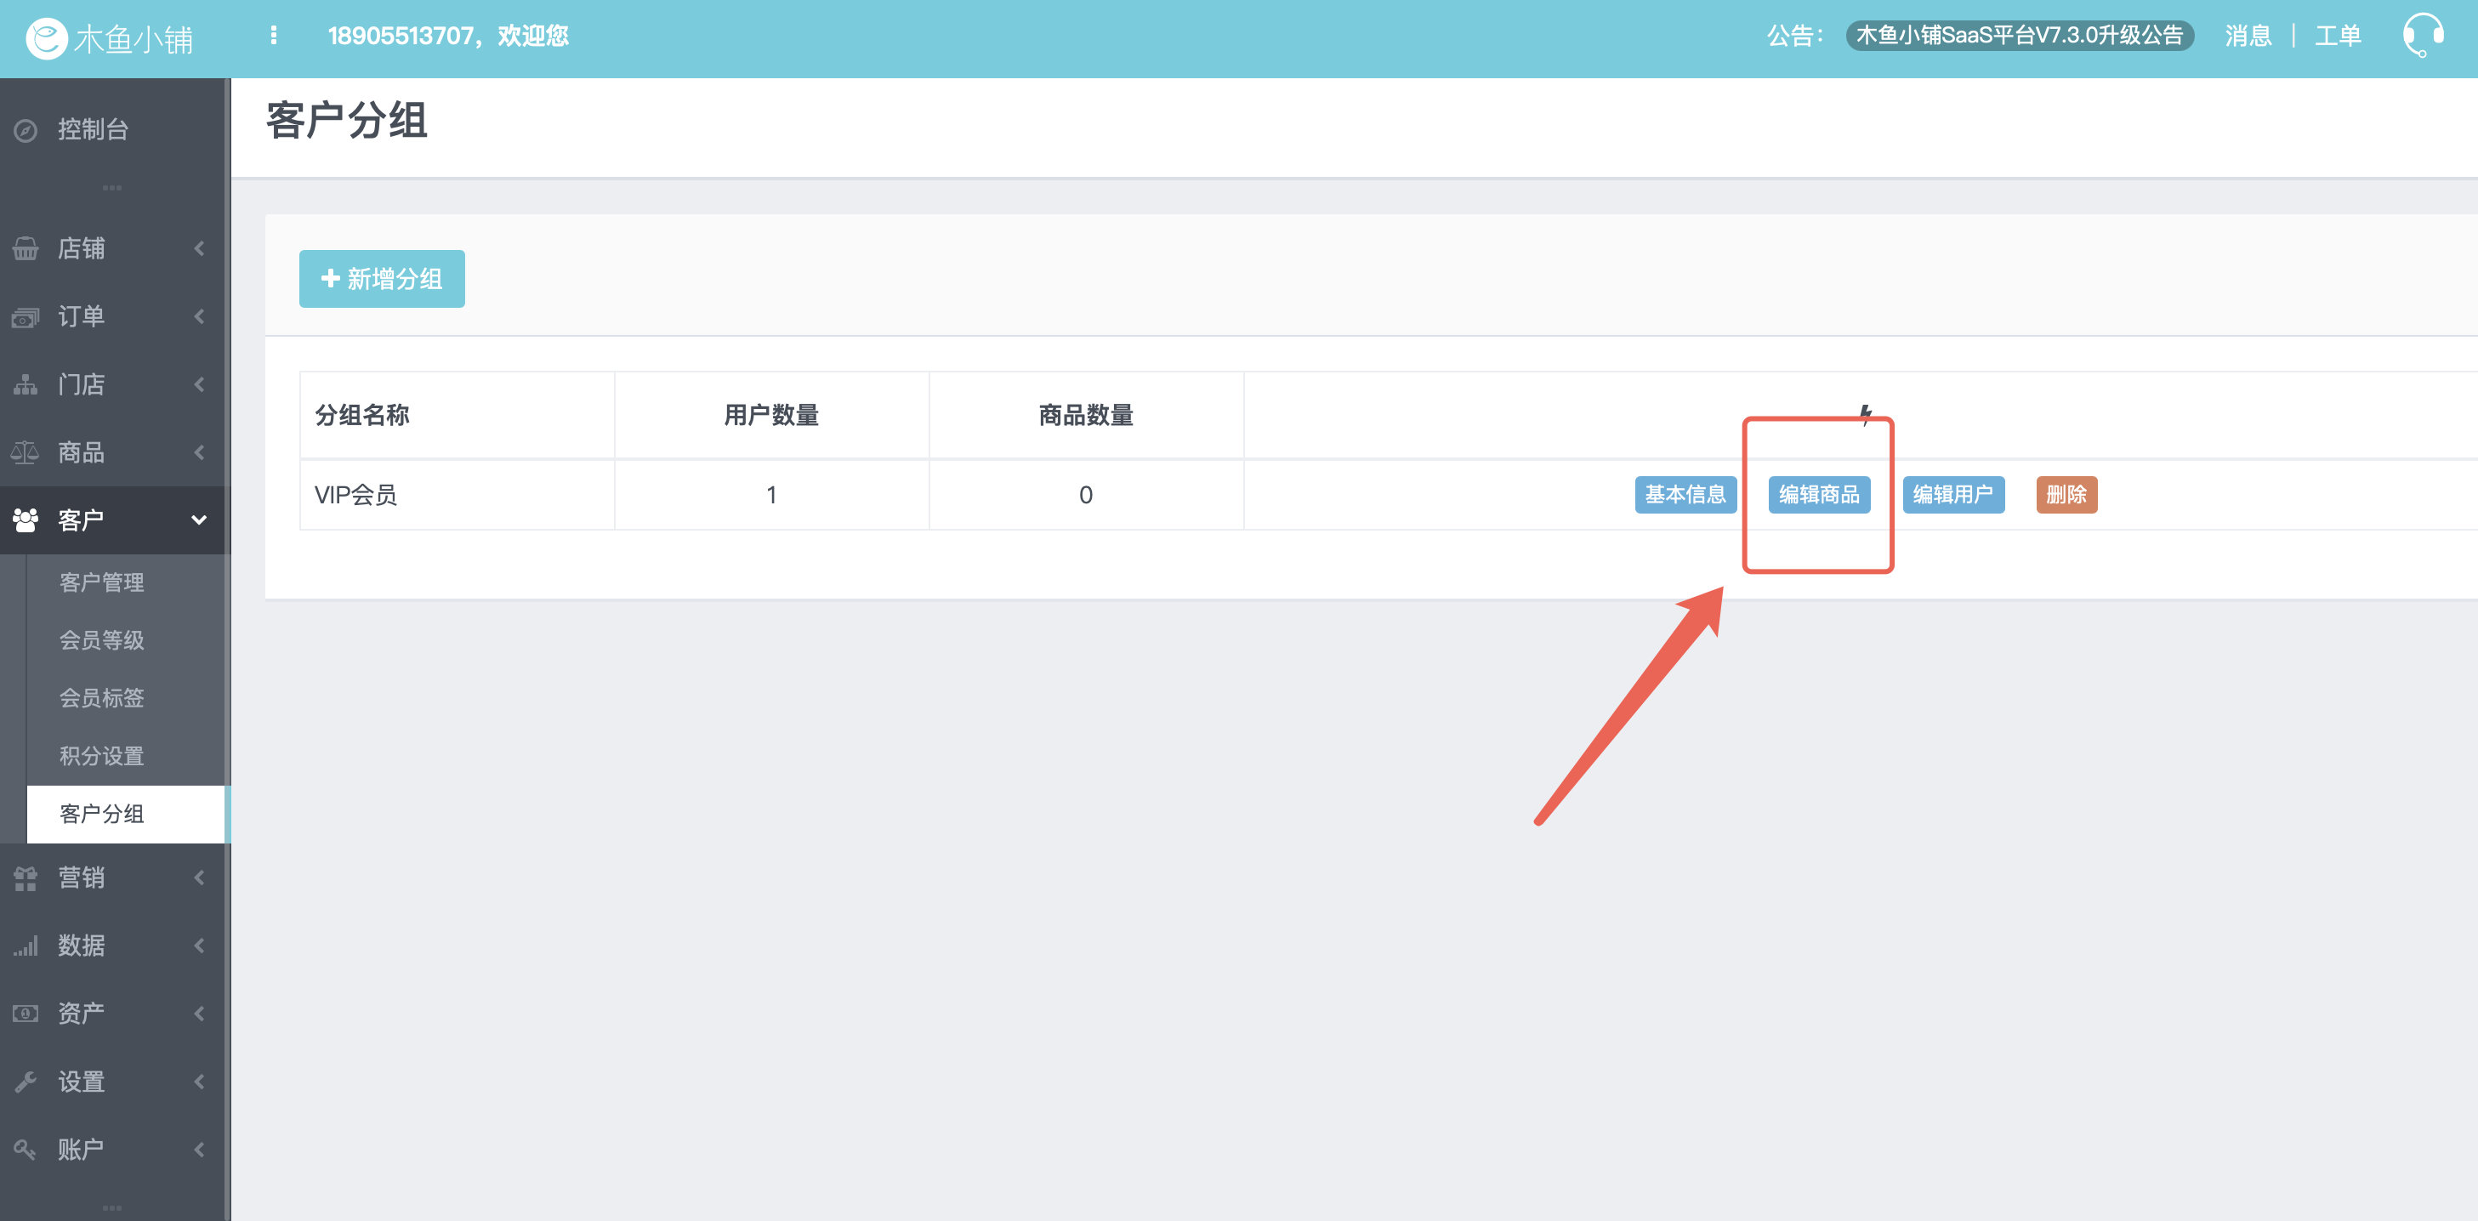
Task: Expand the 订单 menu chevron
Action: (x=199, y=316)
